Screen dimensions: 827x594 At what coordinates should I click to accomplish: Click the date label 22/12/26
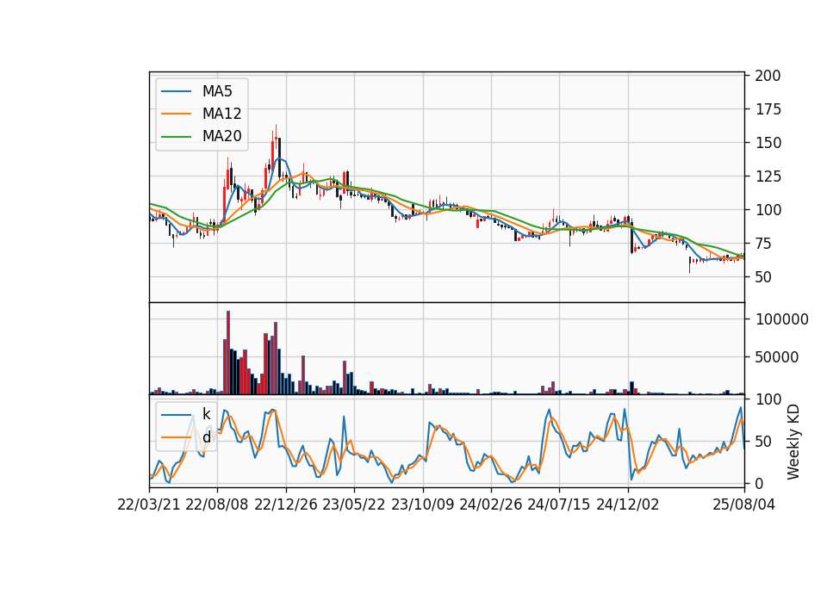pos(286,504)
